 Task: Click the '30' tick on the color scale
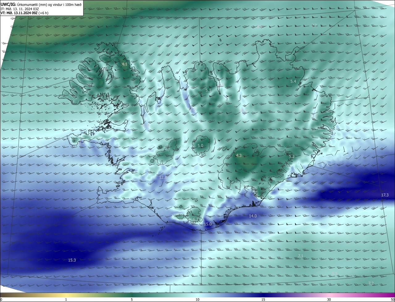tap(329, 300)
